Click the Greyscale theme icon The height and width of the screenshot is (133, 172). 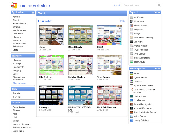[x=132, y=30]
